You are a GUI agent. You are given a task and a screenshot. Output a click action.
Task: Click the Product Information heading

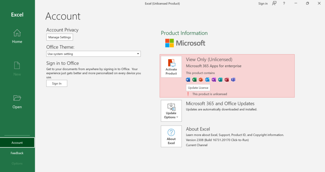coord(184,33)
